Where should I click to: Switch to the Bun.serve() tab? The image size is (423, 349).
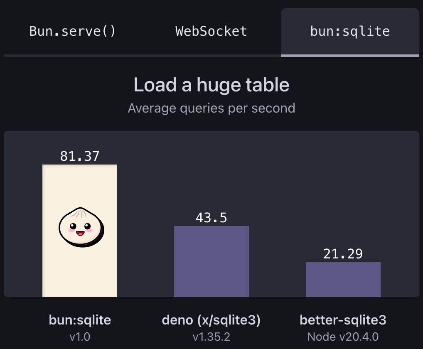(x=73, y=31)
